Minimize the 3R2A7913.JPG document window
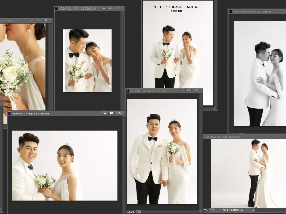 pyautogui.click(x=105, y=113)
